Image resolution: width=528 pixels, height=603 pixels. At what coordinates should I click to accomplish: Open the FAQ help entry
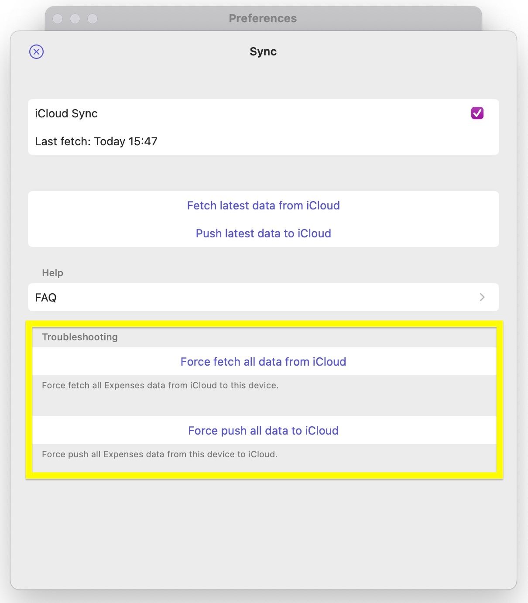[x=46, y=298]
